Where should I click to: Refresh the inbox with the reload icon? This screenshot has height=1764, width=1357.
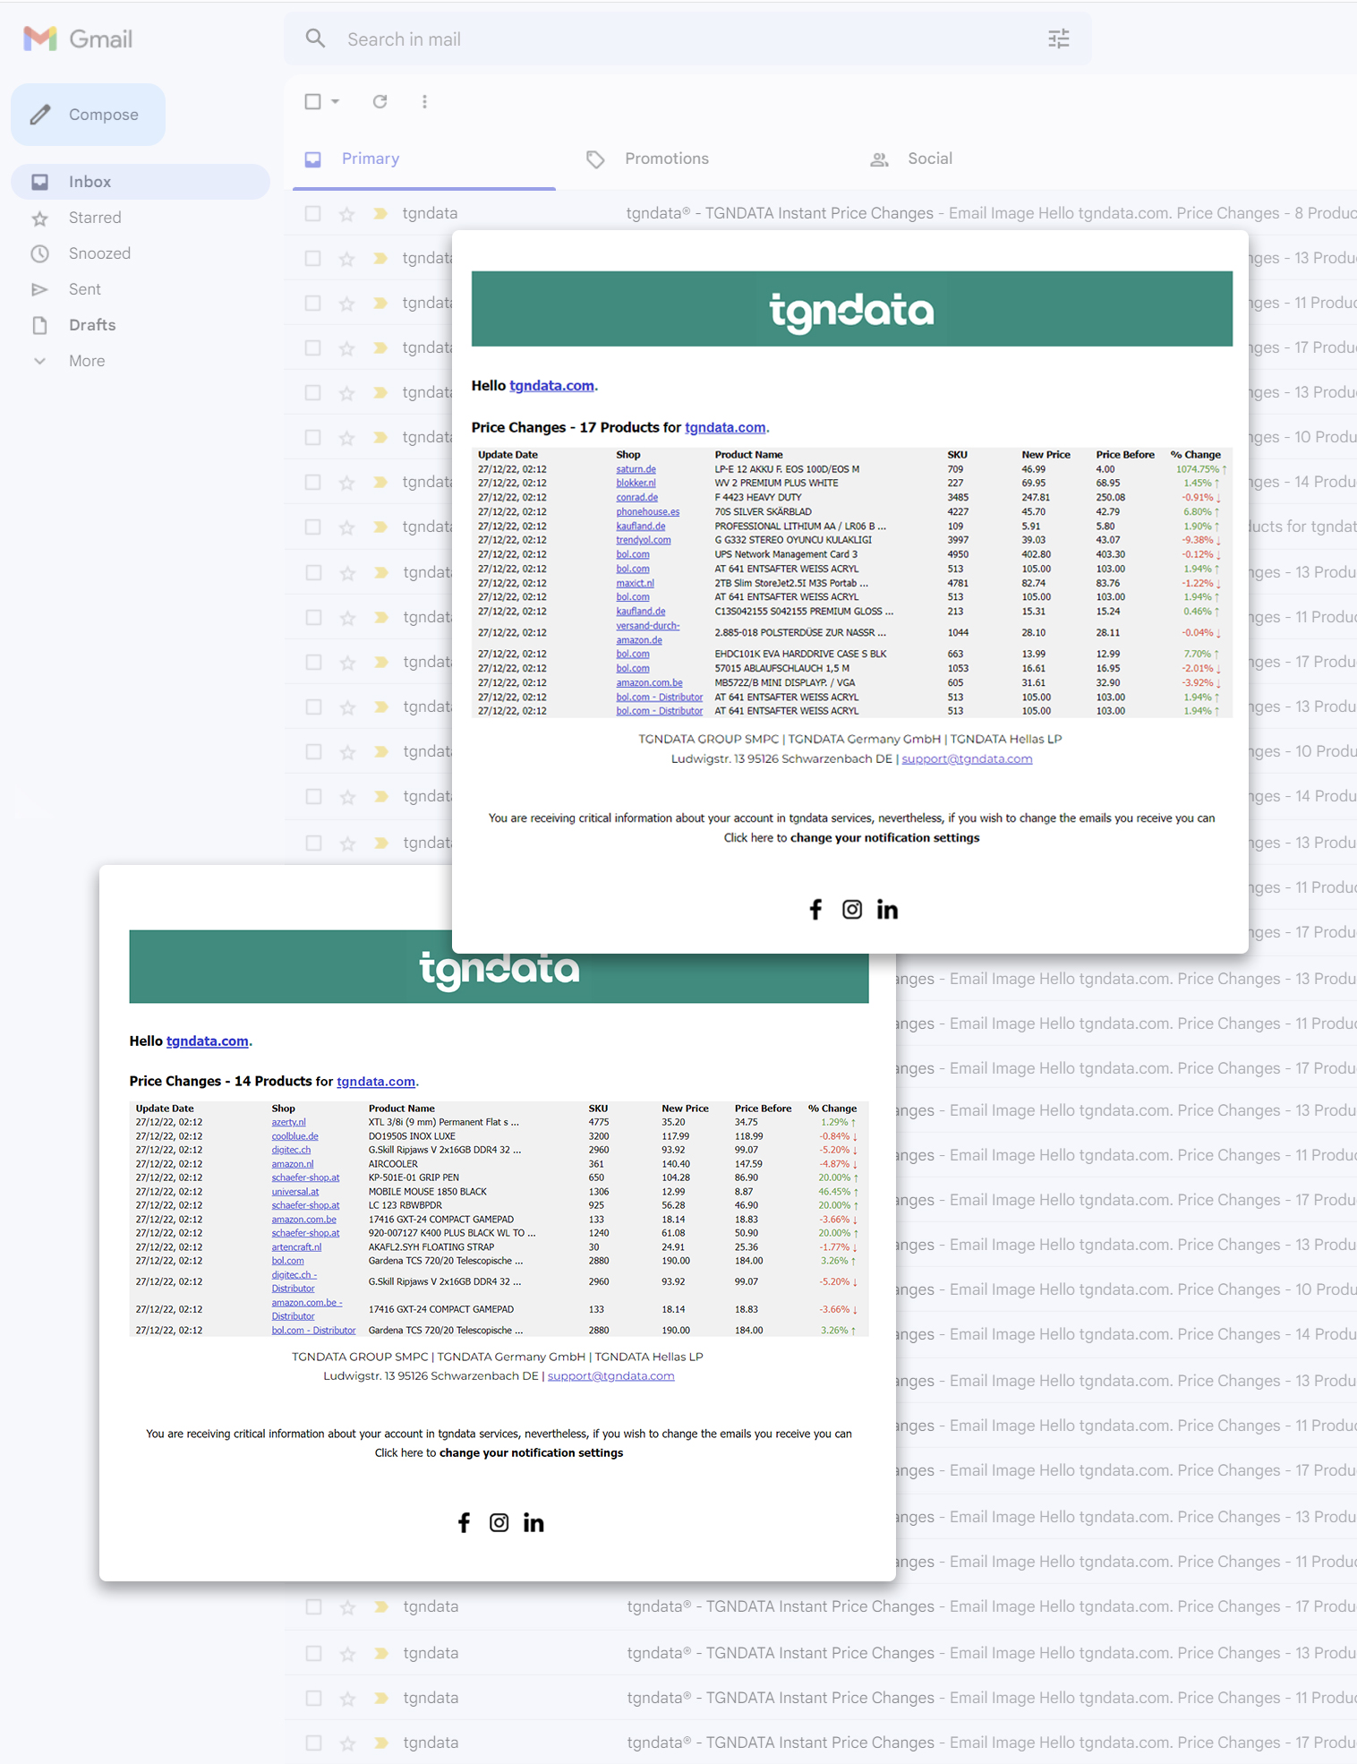point(380,101)
